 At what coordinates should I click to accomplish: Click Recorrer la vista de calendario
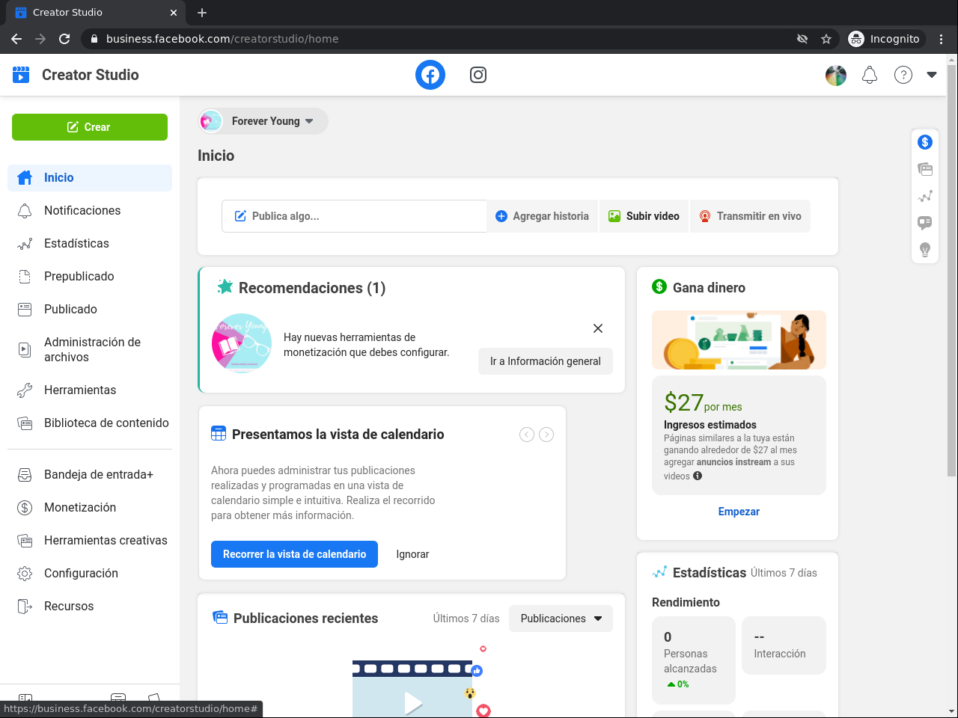pos(294,554)
